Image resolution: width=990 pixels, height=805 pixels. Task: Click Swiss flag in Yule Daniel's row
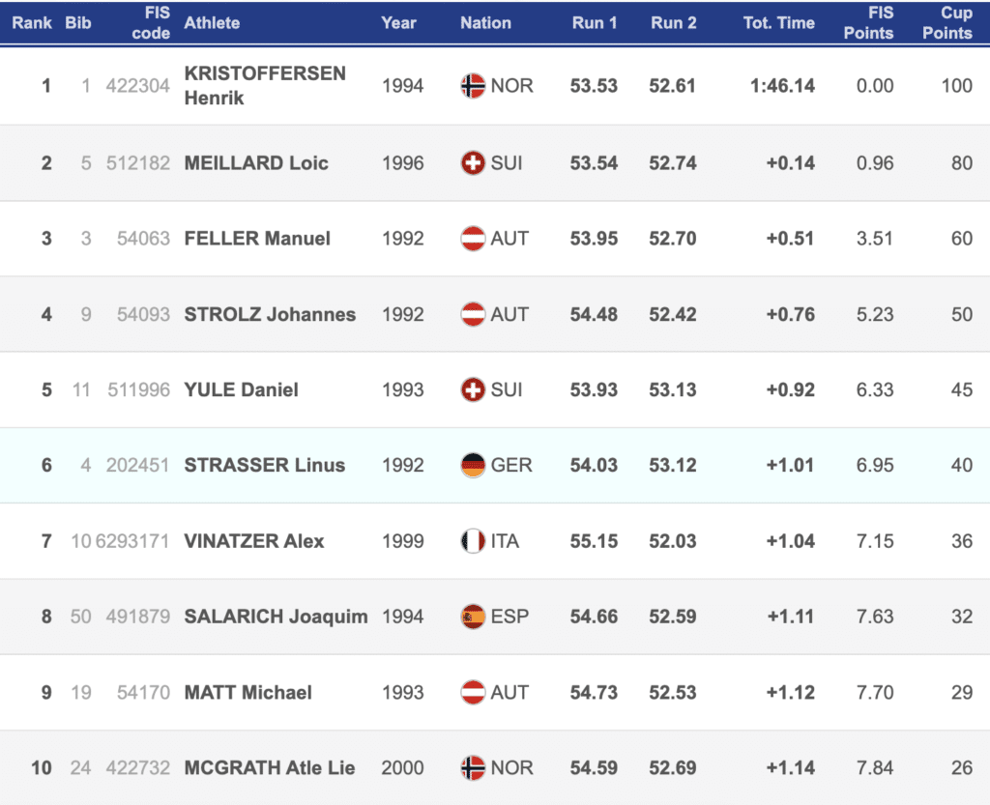473,390
